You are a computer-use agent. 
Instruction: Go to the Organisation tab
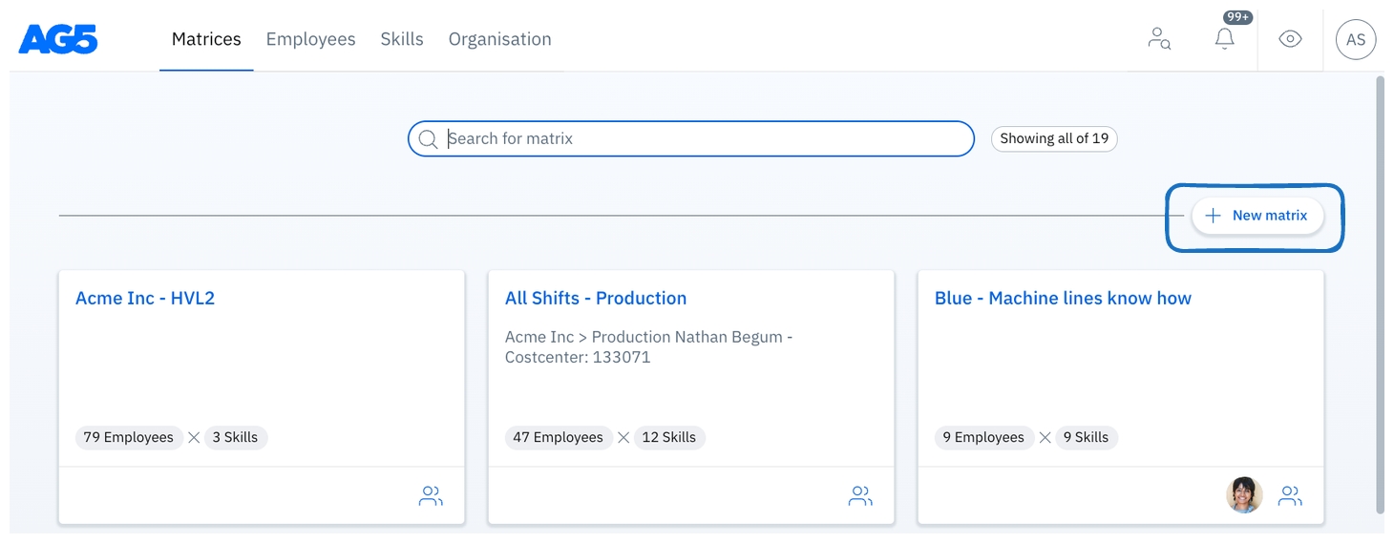pos(499,39)
